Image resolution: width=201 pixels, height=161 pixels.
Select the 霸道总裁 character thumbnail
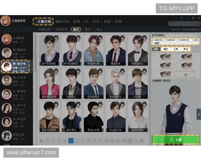[116, 50]
